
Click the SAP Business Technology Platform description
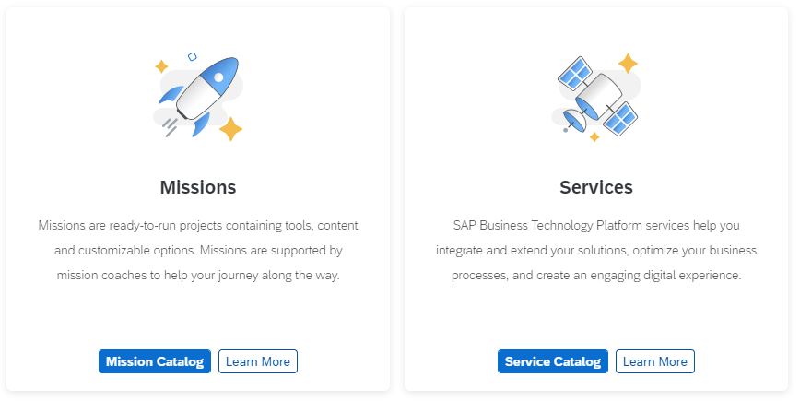coord(596,250)
